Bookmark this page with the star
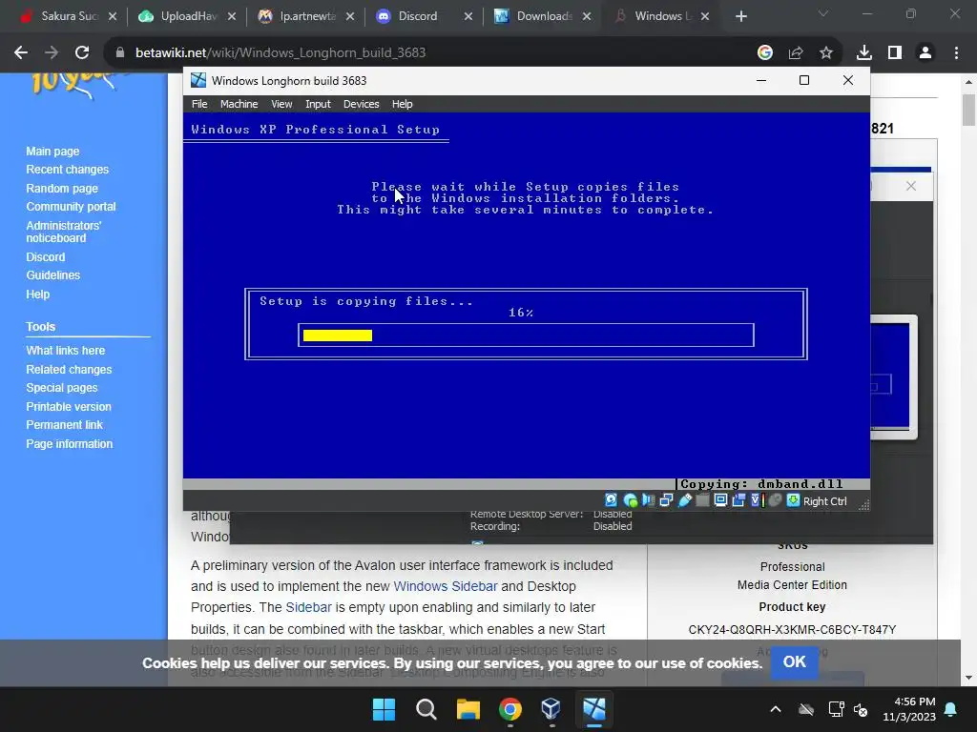Screen dimensions: 977x732 (x=826, y=52)
